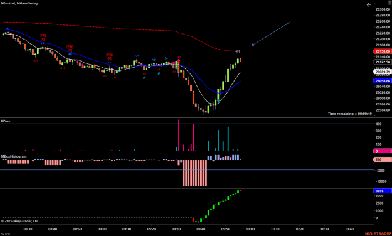Screen dimensions: 392x236
Task: Click the left-pointing back arrow icon
Action: click(369, 5)
